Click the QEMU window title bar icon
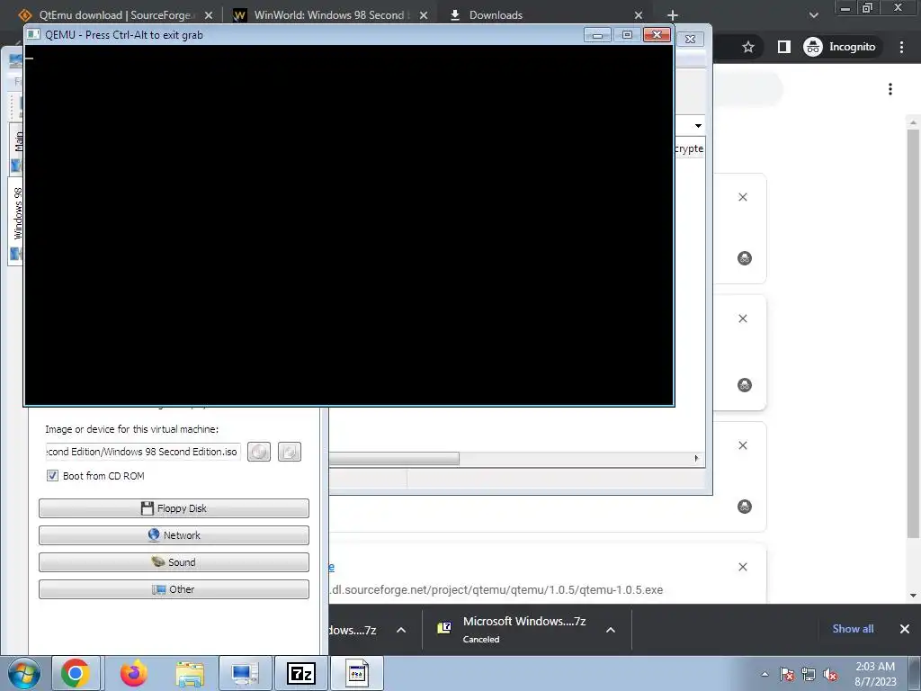Screen dimensions: 921x691 pyautogui.click(x=35, y=35)
